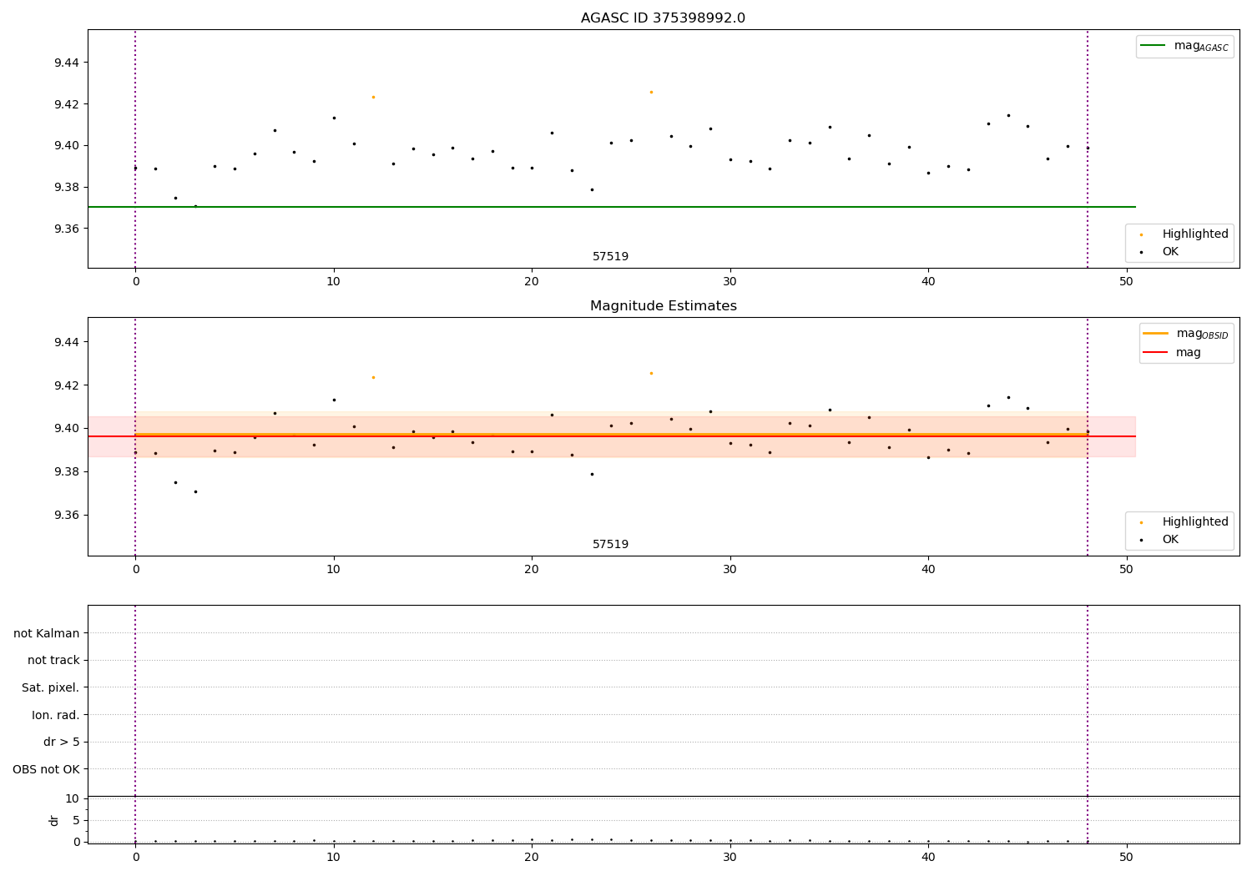Click the plot title AGASC ID 375398992.0
Screen dimensions: 1252x876
663,18
